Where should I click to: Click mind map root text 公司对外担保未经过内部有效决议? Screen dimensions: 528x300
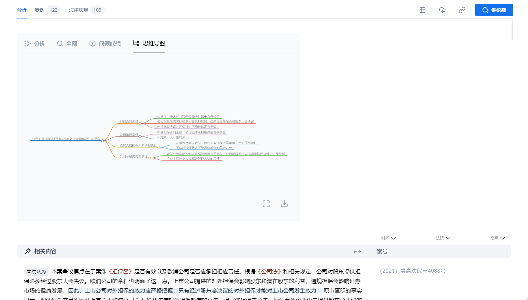click(67, 139)
